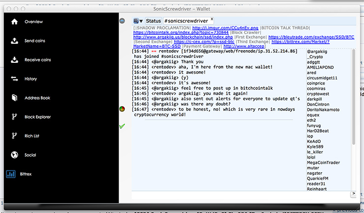Select user MegaCoinTrader in nick list
The height and width of the screenshot is (213, 364).
tap(323, 162)
